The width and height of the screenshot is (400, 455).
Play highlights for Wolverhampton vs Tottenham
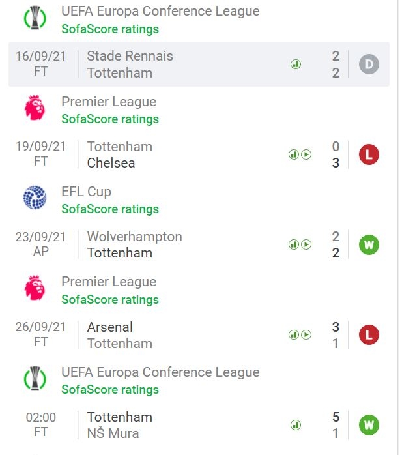click(306, 244)
